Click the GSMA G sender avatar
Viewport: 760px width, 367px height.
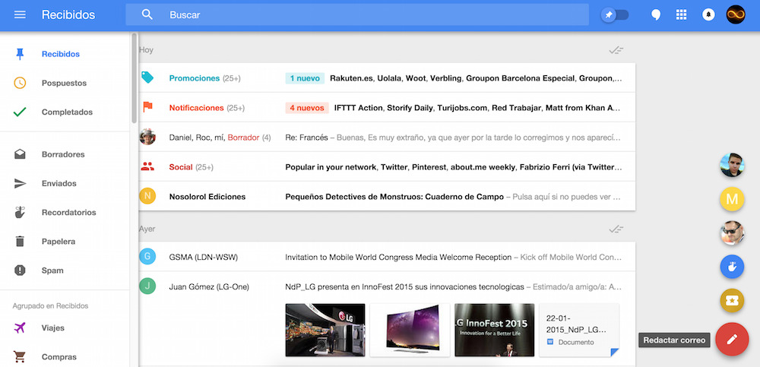coord(147,256)
